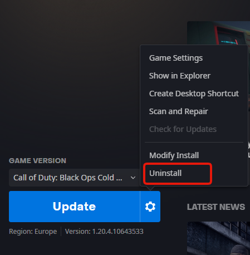This screenshot has height=255, width=250.
Task: Select Create Desktop Shortcut
Action: click(x=194, y=94)
